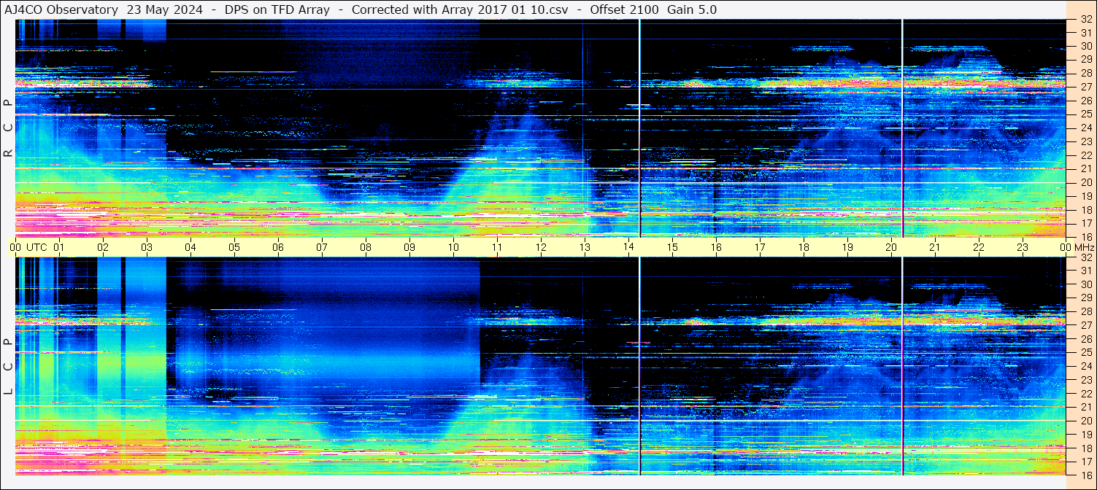This screenshot has width=1097, height=490.
Task: Click the 17 MHz label of LCP panel
Action: point(1085,462)
